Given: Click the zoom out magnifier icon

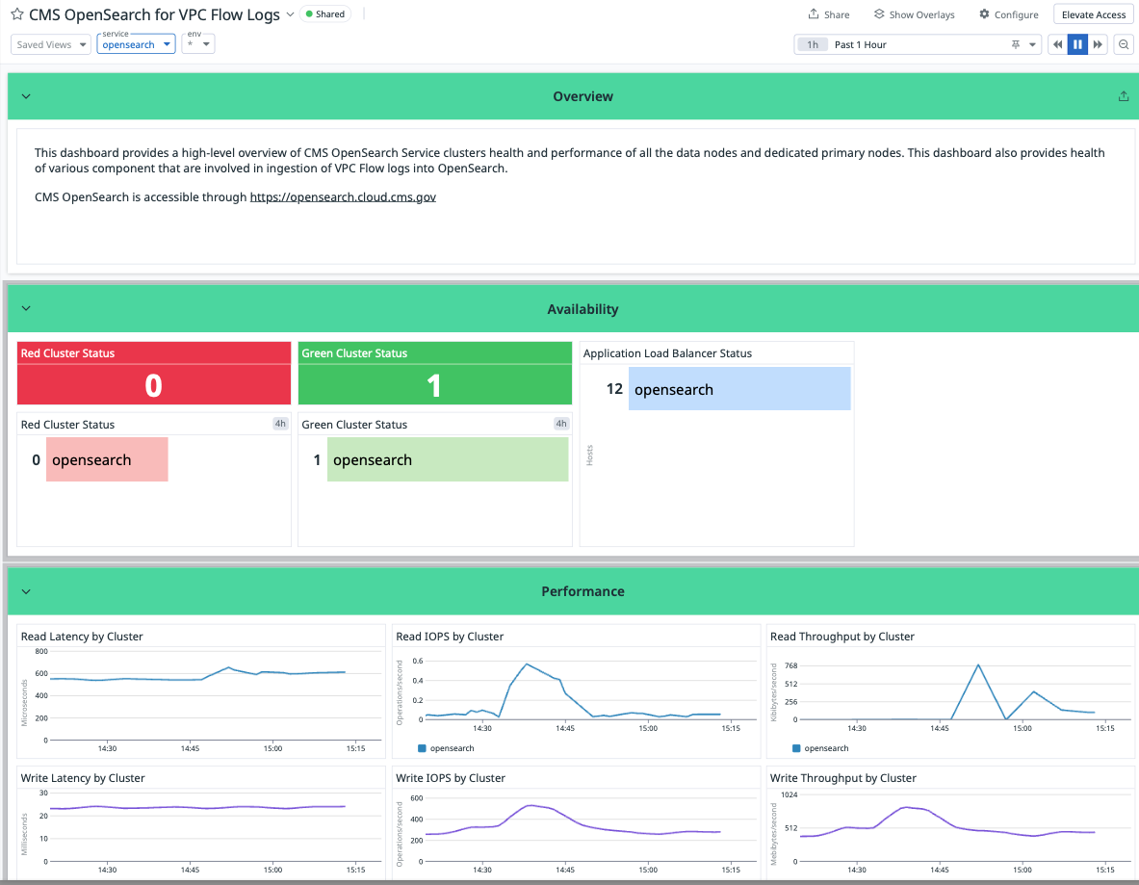Looking at the screenshot, I should [x=1124, y=44].
